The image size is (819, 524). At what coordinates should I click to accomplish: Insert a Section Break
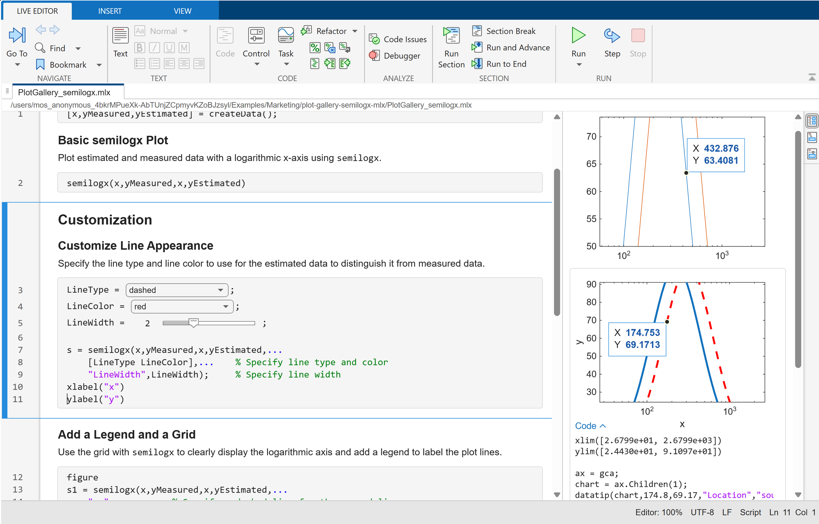[x=504, y=31]
